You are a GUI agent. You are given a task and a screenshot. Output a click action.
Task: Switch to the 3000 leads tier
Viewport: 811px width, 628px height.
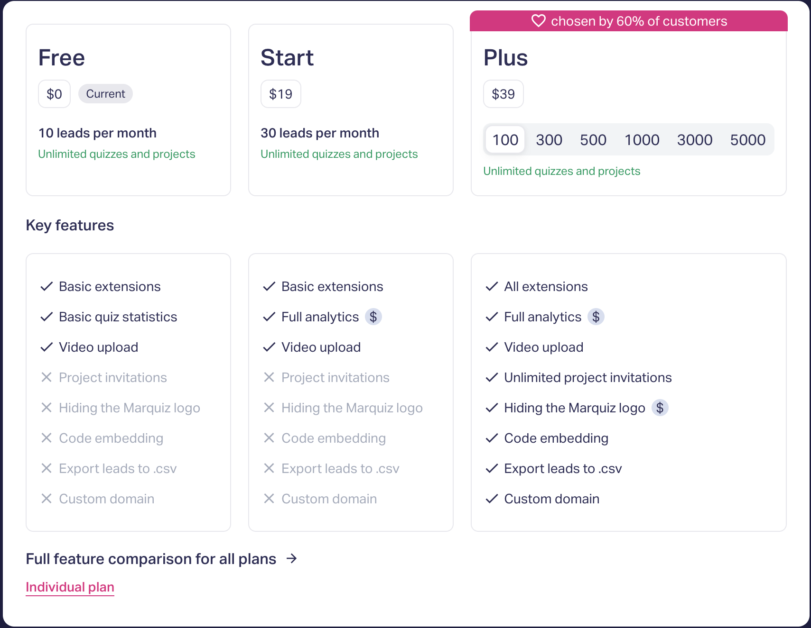(695, 140)
